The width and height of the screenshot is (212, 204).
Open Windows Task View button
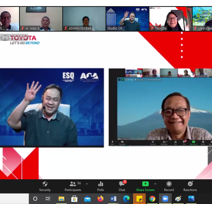48,199
